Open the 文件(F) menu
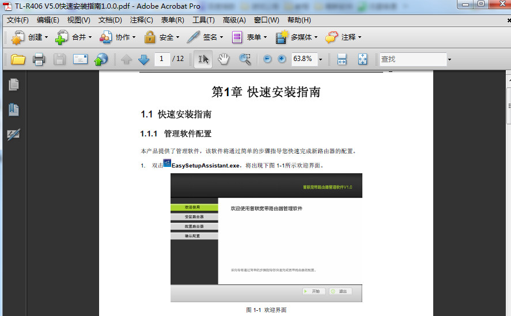This screenshot has height=316, width=511. point(18,20)
